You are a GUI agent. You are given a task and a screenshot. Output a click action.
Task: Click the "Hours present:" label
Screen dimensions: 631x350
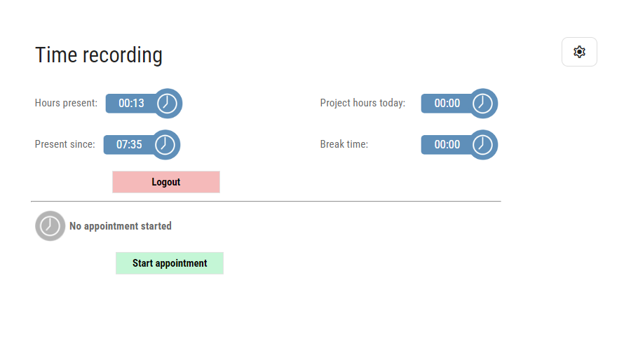[x=66, y=103]
